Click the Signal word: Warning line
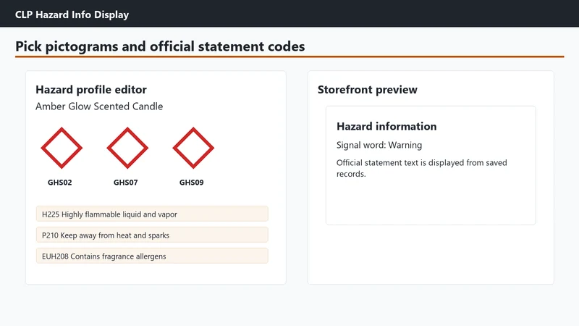Screen dimensions: 579x326 pyautogui.click(x=379, y=145)
